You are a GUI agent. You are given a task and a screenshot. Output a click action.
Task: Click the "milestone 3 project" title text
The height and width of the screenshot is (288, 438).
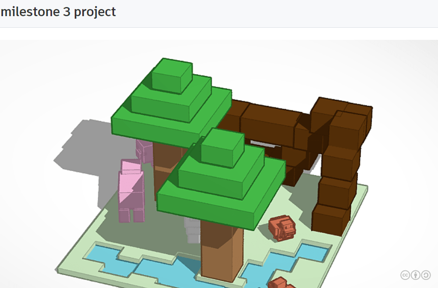point(58,12)
